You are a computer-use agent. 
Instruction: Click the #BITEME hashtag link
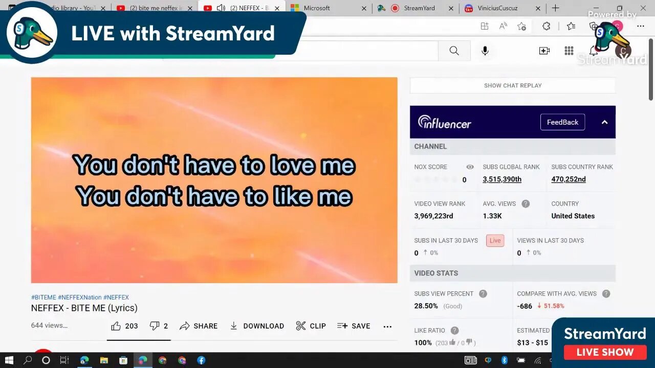pyautogui.click(x=43, y=297)
